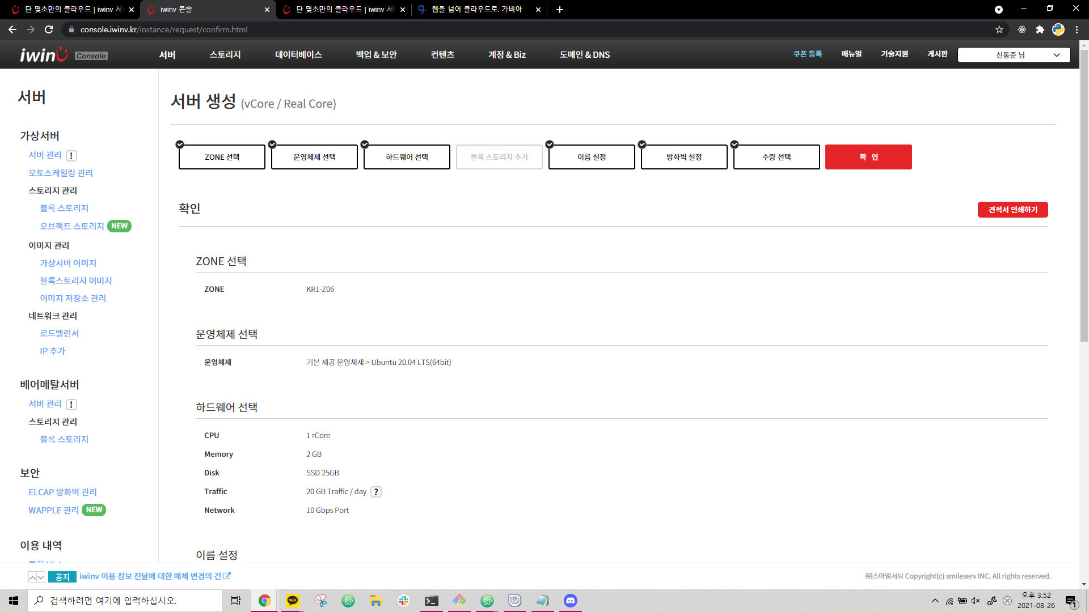Reload the page with the refresh icon
The height and width of the screenshot is (612, 1089).
(49, 29)
